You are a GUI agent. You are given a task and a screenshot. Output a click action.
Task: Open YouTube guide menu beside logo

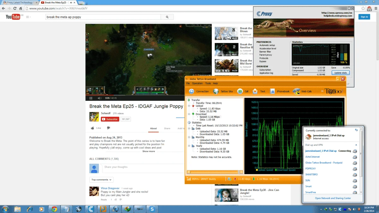coord(28,17)
